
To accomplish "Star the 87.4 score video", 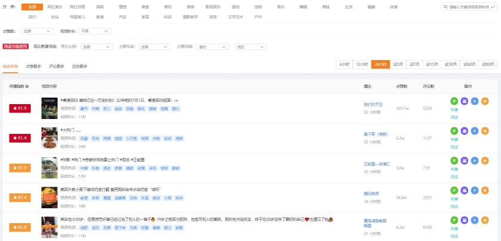I will 485,190.
